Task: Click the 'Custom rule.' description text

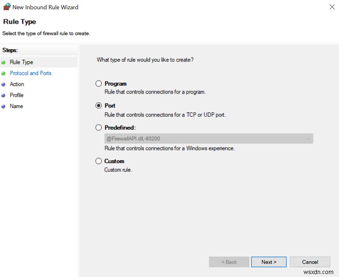Action: pos(118,170)
